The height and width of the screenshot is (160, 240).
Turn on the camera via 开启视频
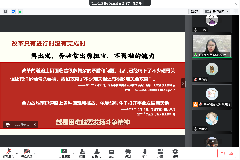tap(27, 153)
